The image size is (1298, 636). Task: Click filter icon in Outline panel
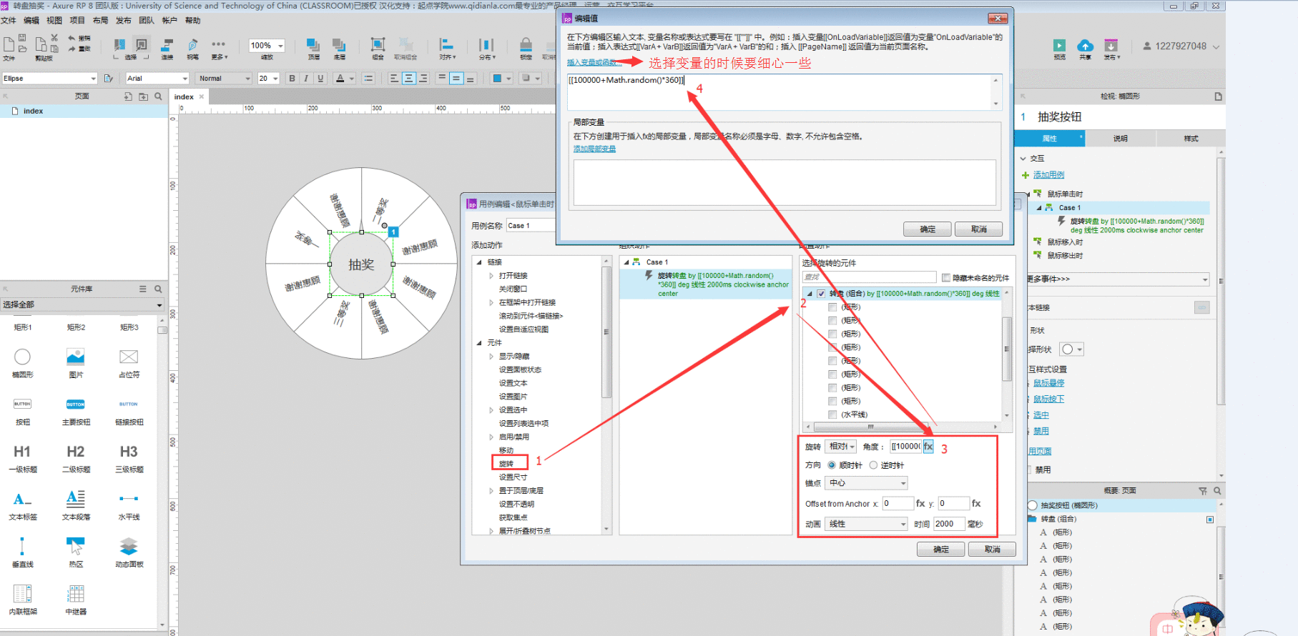point(1203,491)
